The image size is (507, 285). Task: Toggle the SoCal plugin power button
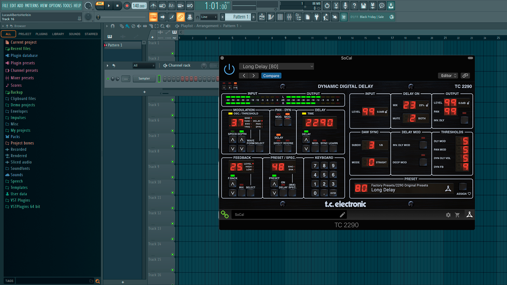(x=229, y=69)
